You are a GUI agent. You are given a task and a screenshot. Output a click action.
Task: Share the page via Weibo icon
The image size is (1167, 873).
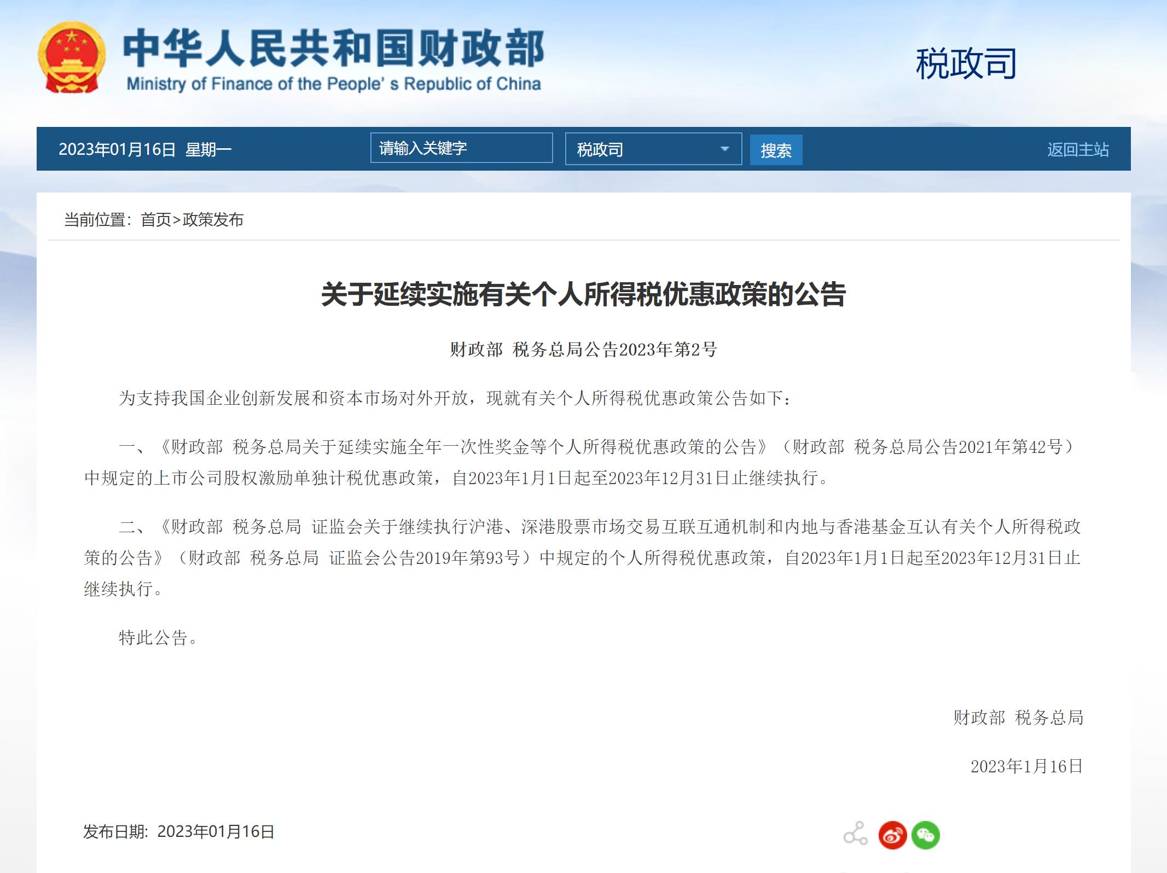892,835
